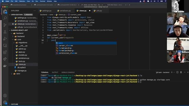Open the Docker whale view

point(5,66)
